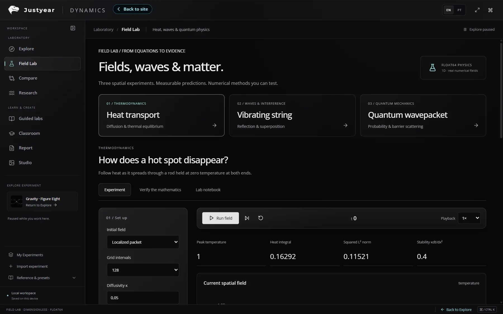Click the Heat transport card arrow

(x=214, y=126)
